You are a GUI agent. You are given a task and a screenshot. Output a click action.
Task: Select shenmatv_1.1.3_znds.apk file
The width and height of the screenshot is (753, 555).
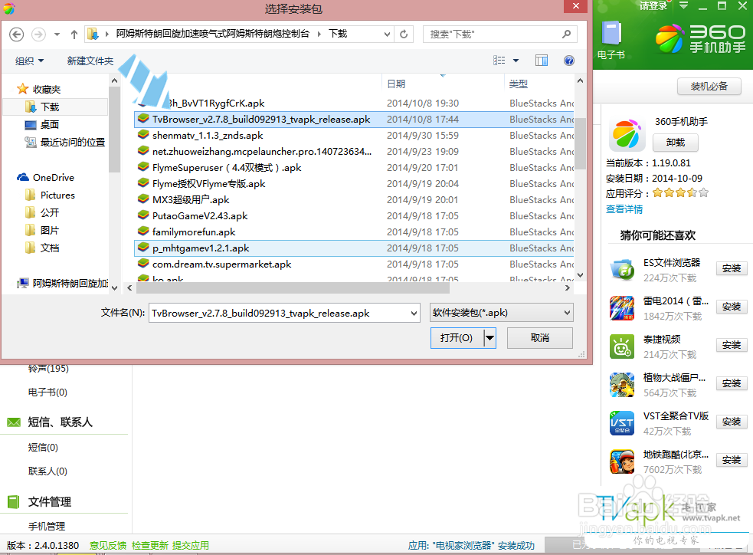click(x=354, y=136)
